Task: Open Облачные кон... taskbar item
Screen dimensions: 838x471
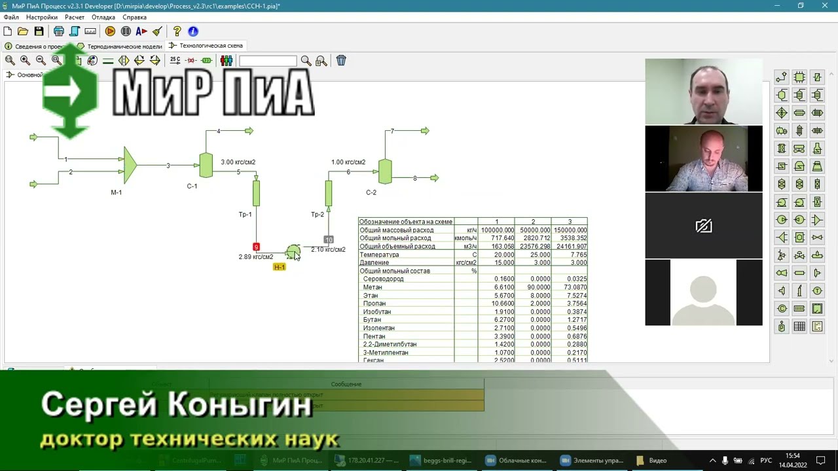Action: coord(517,460)
